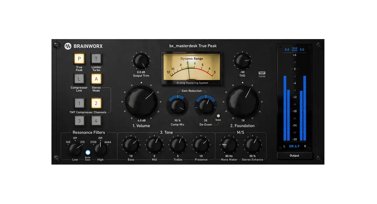Click the Treble tone knob
Viewport: 377px width, 204px height.
(178, 145)
